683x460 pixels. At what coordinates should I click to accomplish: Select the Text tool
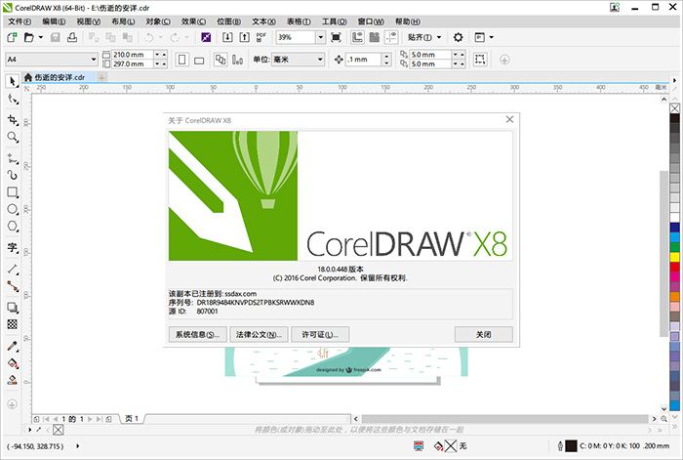pyautogui.click(x=12, y=248)
